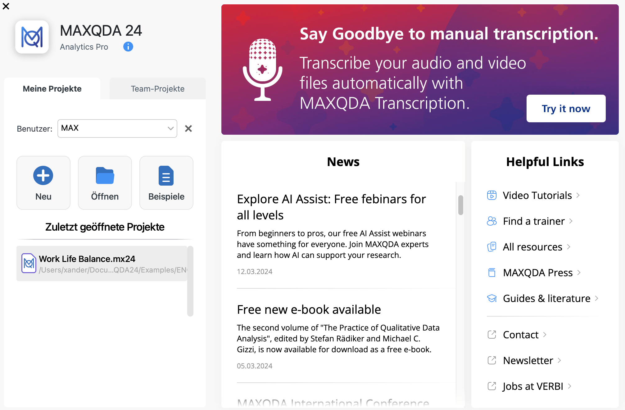Click the date 12.03.2024

(x=255, y=272)
